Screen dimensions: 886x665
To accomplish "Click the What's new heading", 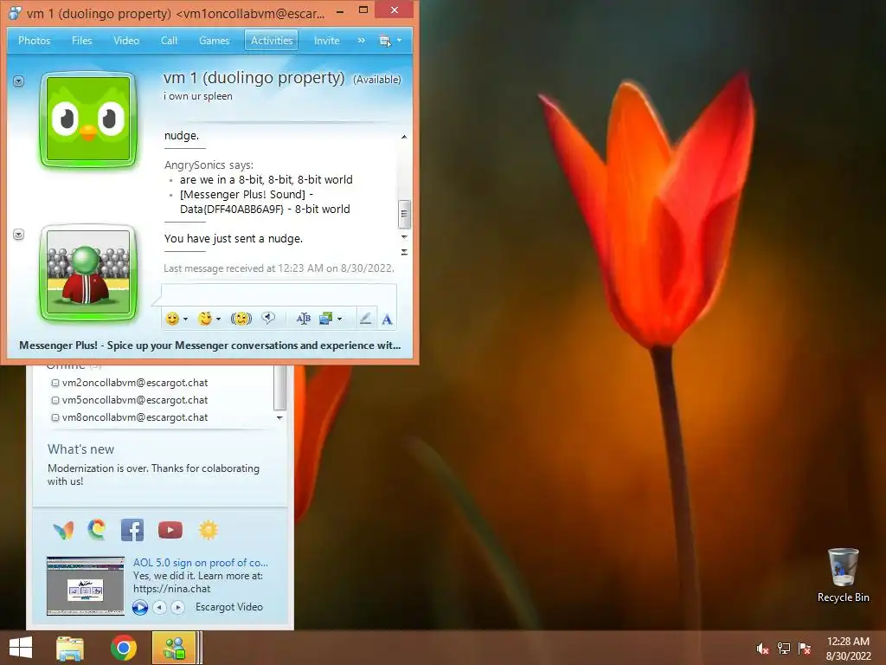I will 80,449.
